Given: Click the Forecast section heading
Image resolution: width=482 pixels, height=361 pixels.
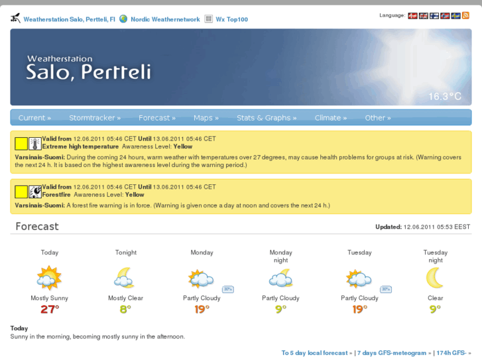Looking at the screenshot, I should (x=37, y=227).
